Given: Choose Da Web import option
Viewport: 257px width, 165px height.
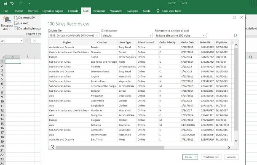Looking at the screenshot, I should tap(21, 23).
